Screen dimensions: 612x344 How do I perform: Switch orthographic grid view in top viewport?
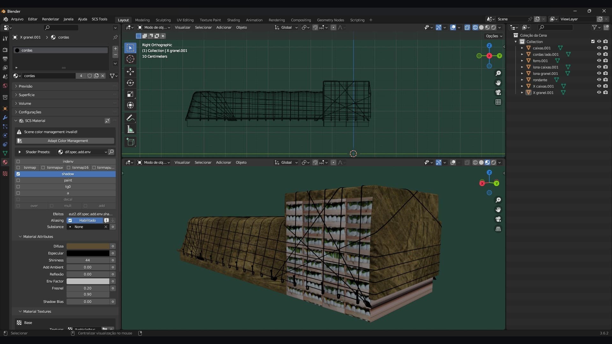pyautogui.click(x=498, y=102)
